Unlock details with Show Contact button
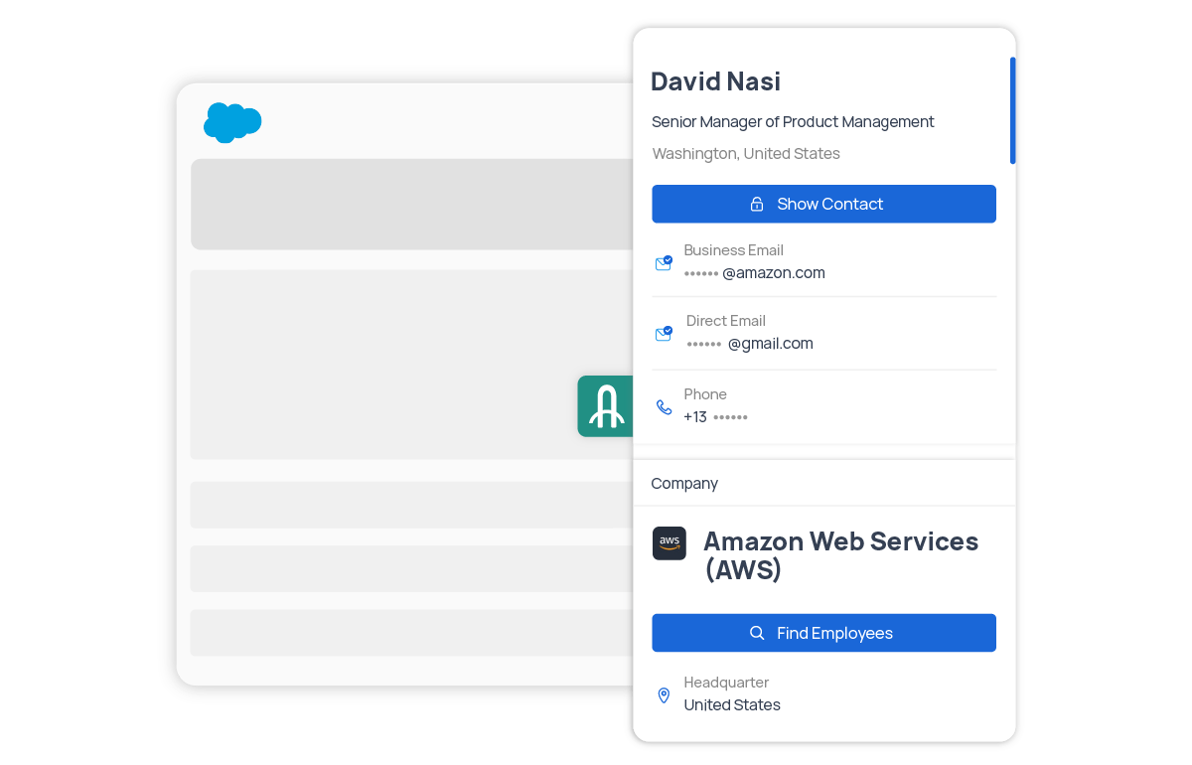Image resolution: width=1192 pixels, height=765 pixels. coord(823,204)
